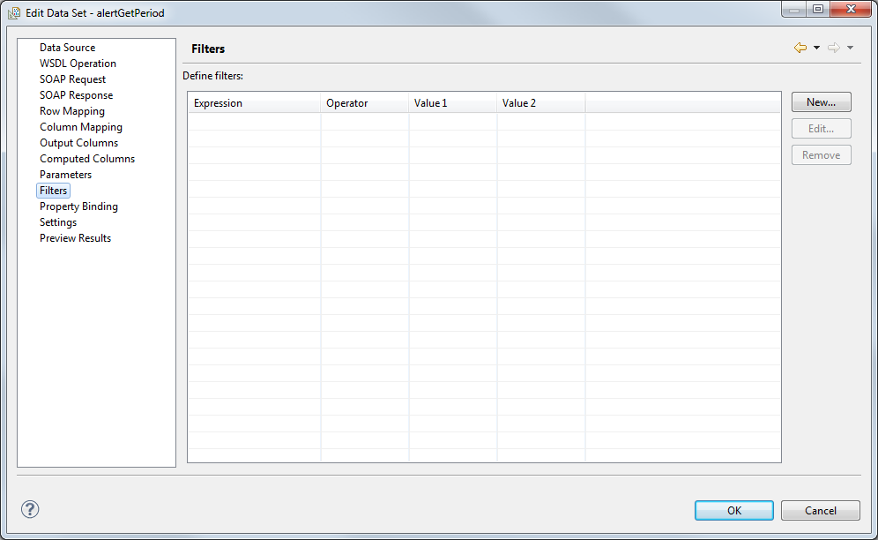This screenshot has height=540, width=878.
Task: Click the back navigation arrow icon
Action: point(800,48)
